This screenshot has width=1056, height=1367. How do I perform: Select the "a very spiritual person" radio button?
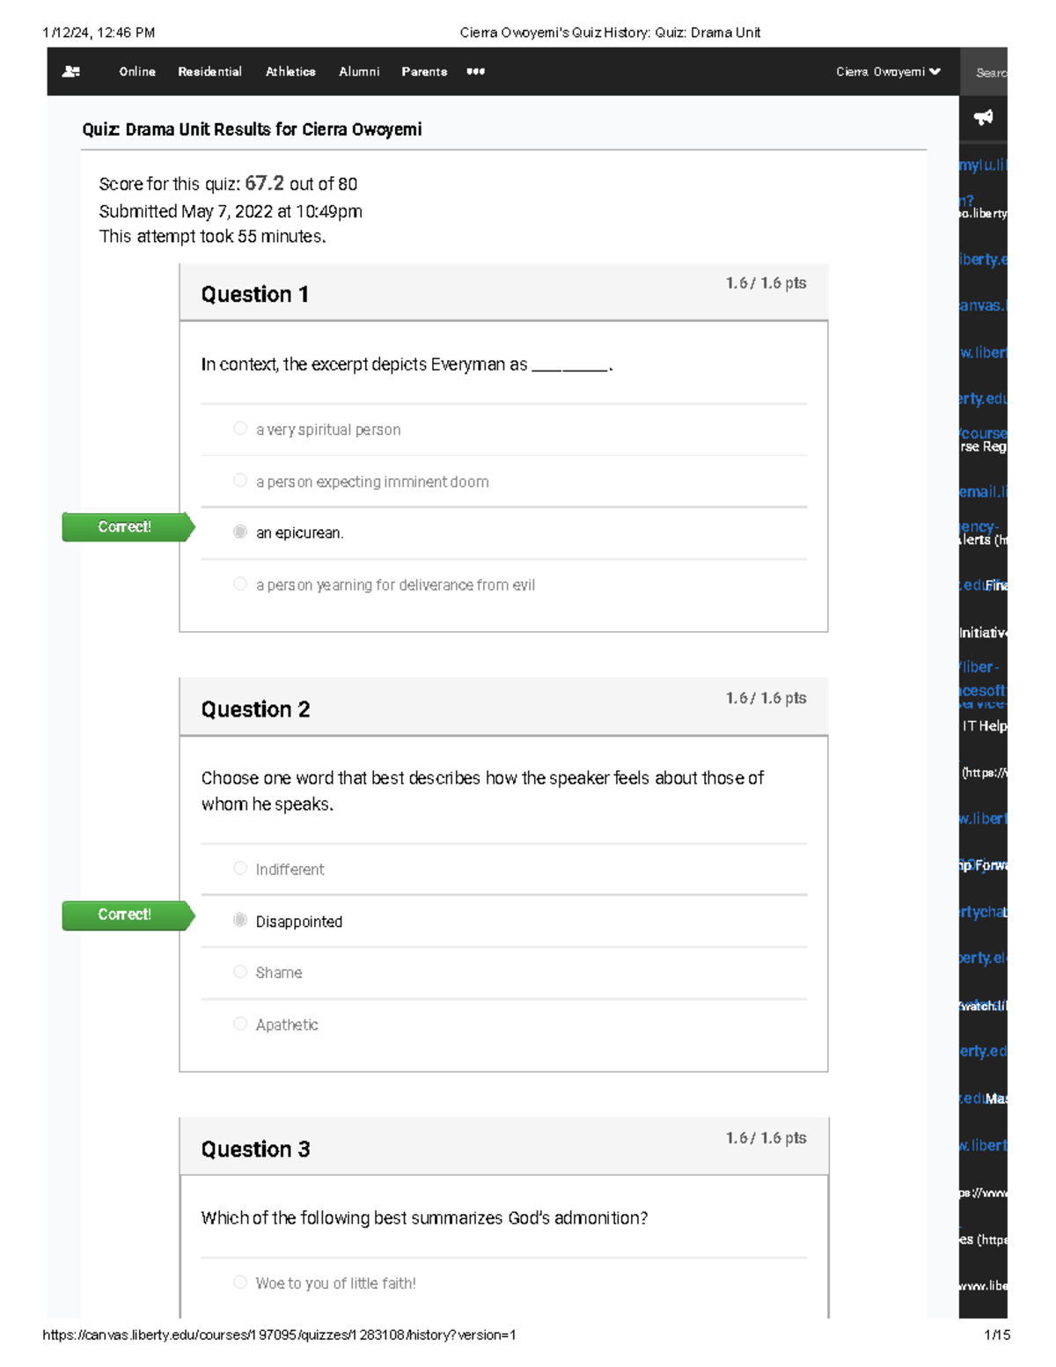pyautogui.click(x=240, y=429)
